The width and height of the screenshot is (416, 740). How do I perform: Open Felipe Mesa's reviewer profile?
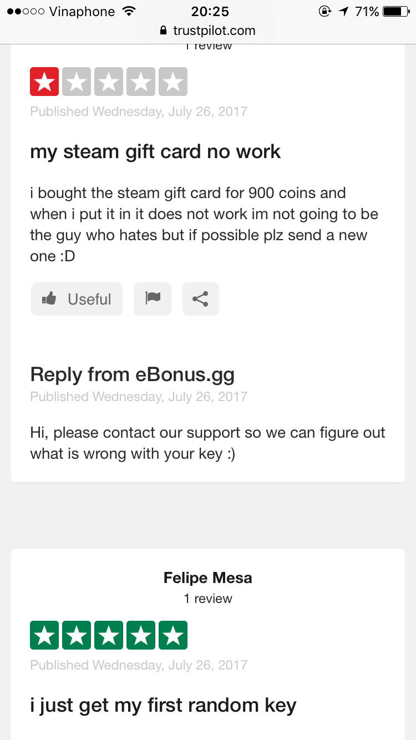[x=208, y=578]
